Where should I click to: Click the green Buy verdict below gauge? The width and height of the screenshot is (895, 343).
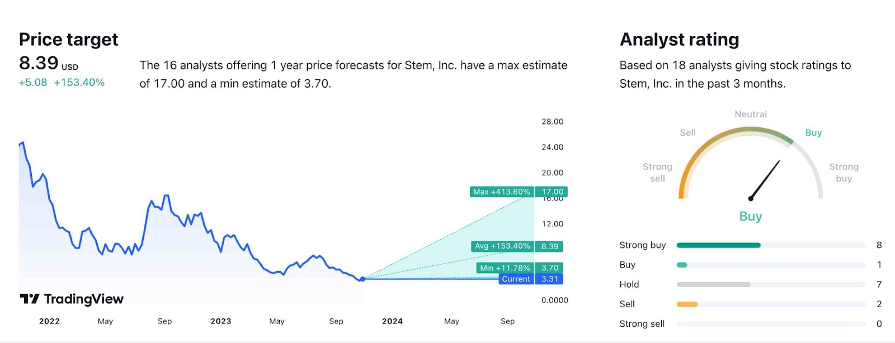[750, 216]
